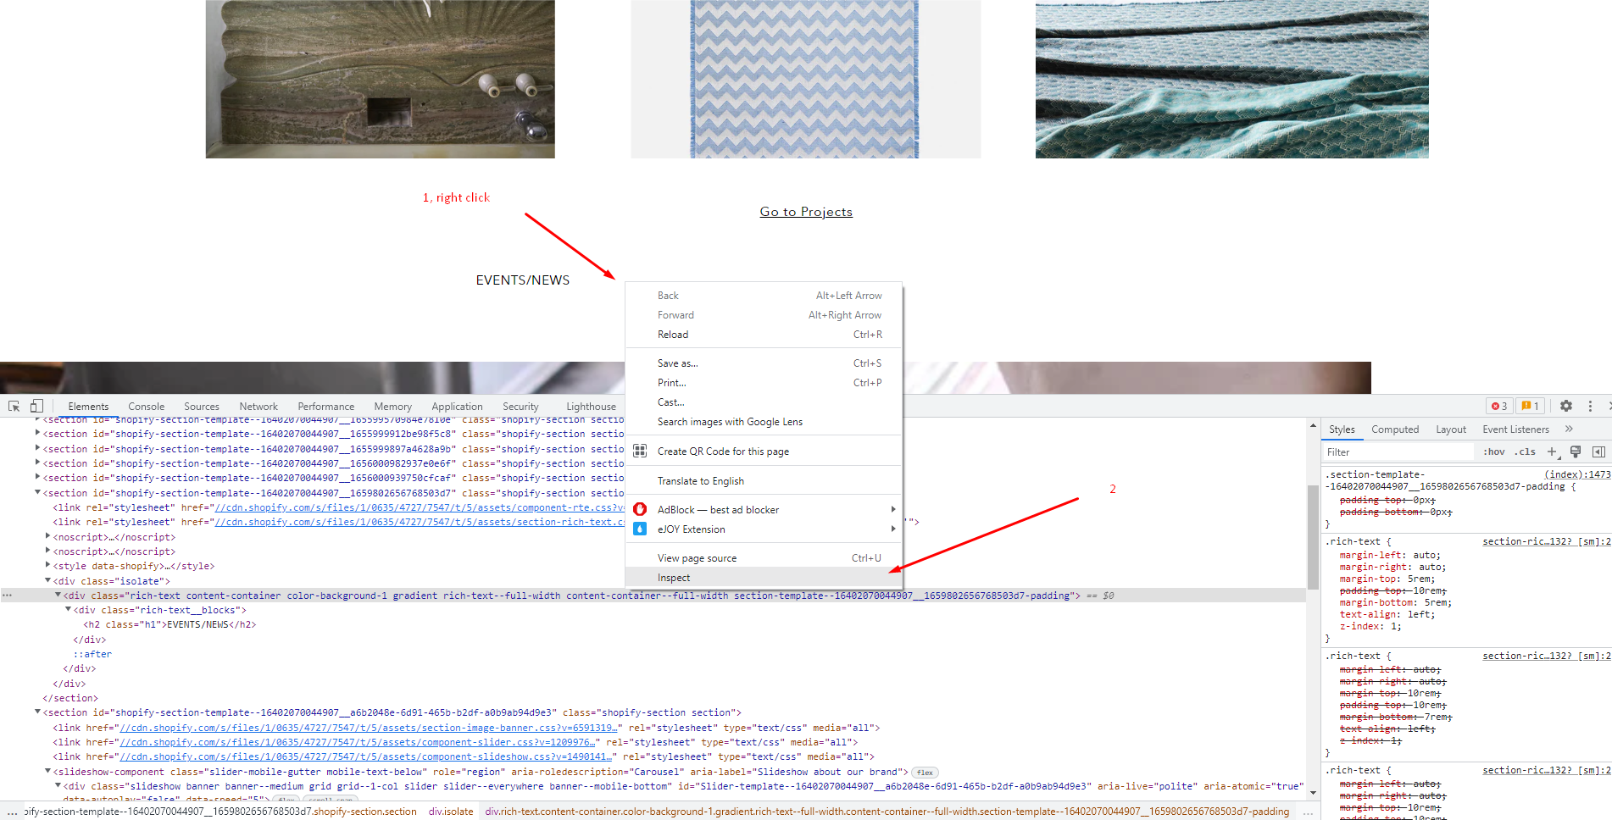Open the Computed styles tab
Screen dimensions: 1612x820
click(1395, 429)
